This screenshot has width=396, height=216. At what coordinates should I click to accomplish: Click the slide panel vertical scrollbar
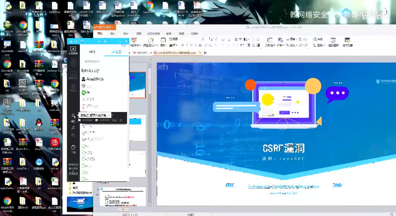pos(150,80)
